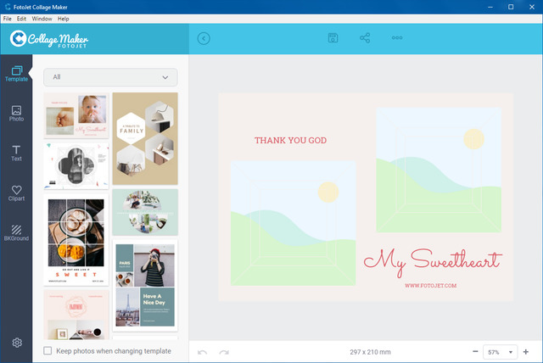Screen dimensions: 543x363
Task: Click the Save icon in top toolbar
Action: (x=333, y=38)
